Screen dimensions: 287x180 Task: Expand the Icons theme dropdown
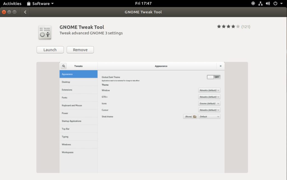209,104
